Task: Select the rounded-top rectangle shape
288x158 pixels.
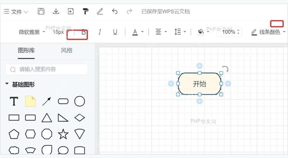Action: [80, 150]
